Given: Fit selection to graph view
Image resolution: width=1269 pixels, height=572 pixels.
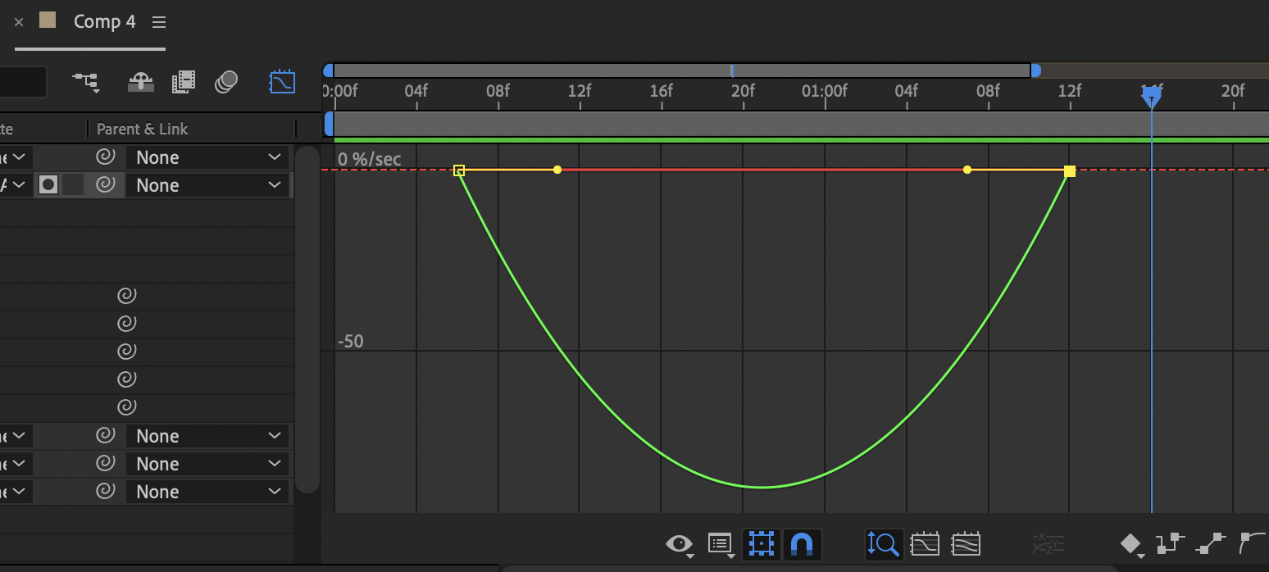Looking at the screenshot, I should pos(926,543).
